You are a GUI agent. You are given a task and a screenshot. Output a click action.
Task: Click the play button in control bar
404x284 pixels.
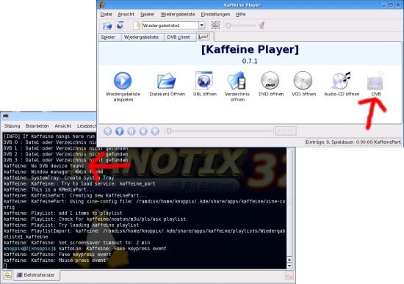[x=119, y=131]
